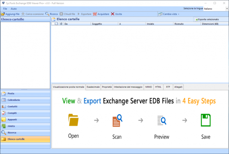
Task: Click the document type column header icon
Action: tap(57, 24)
